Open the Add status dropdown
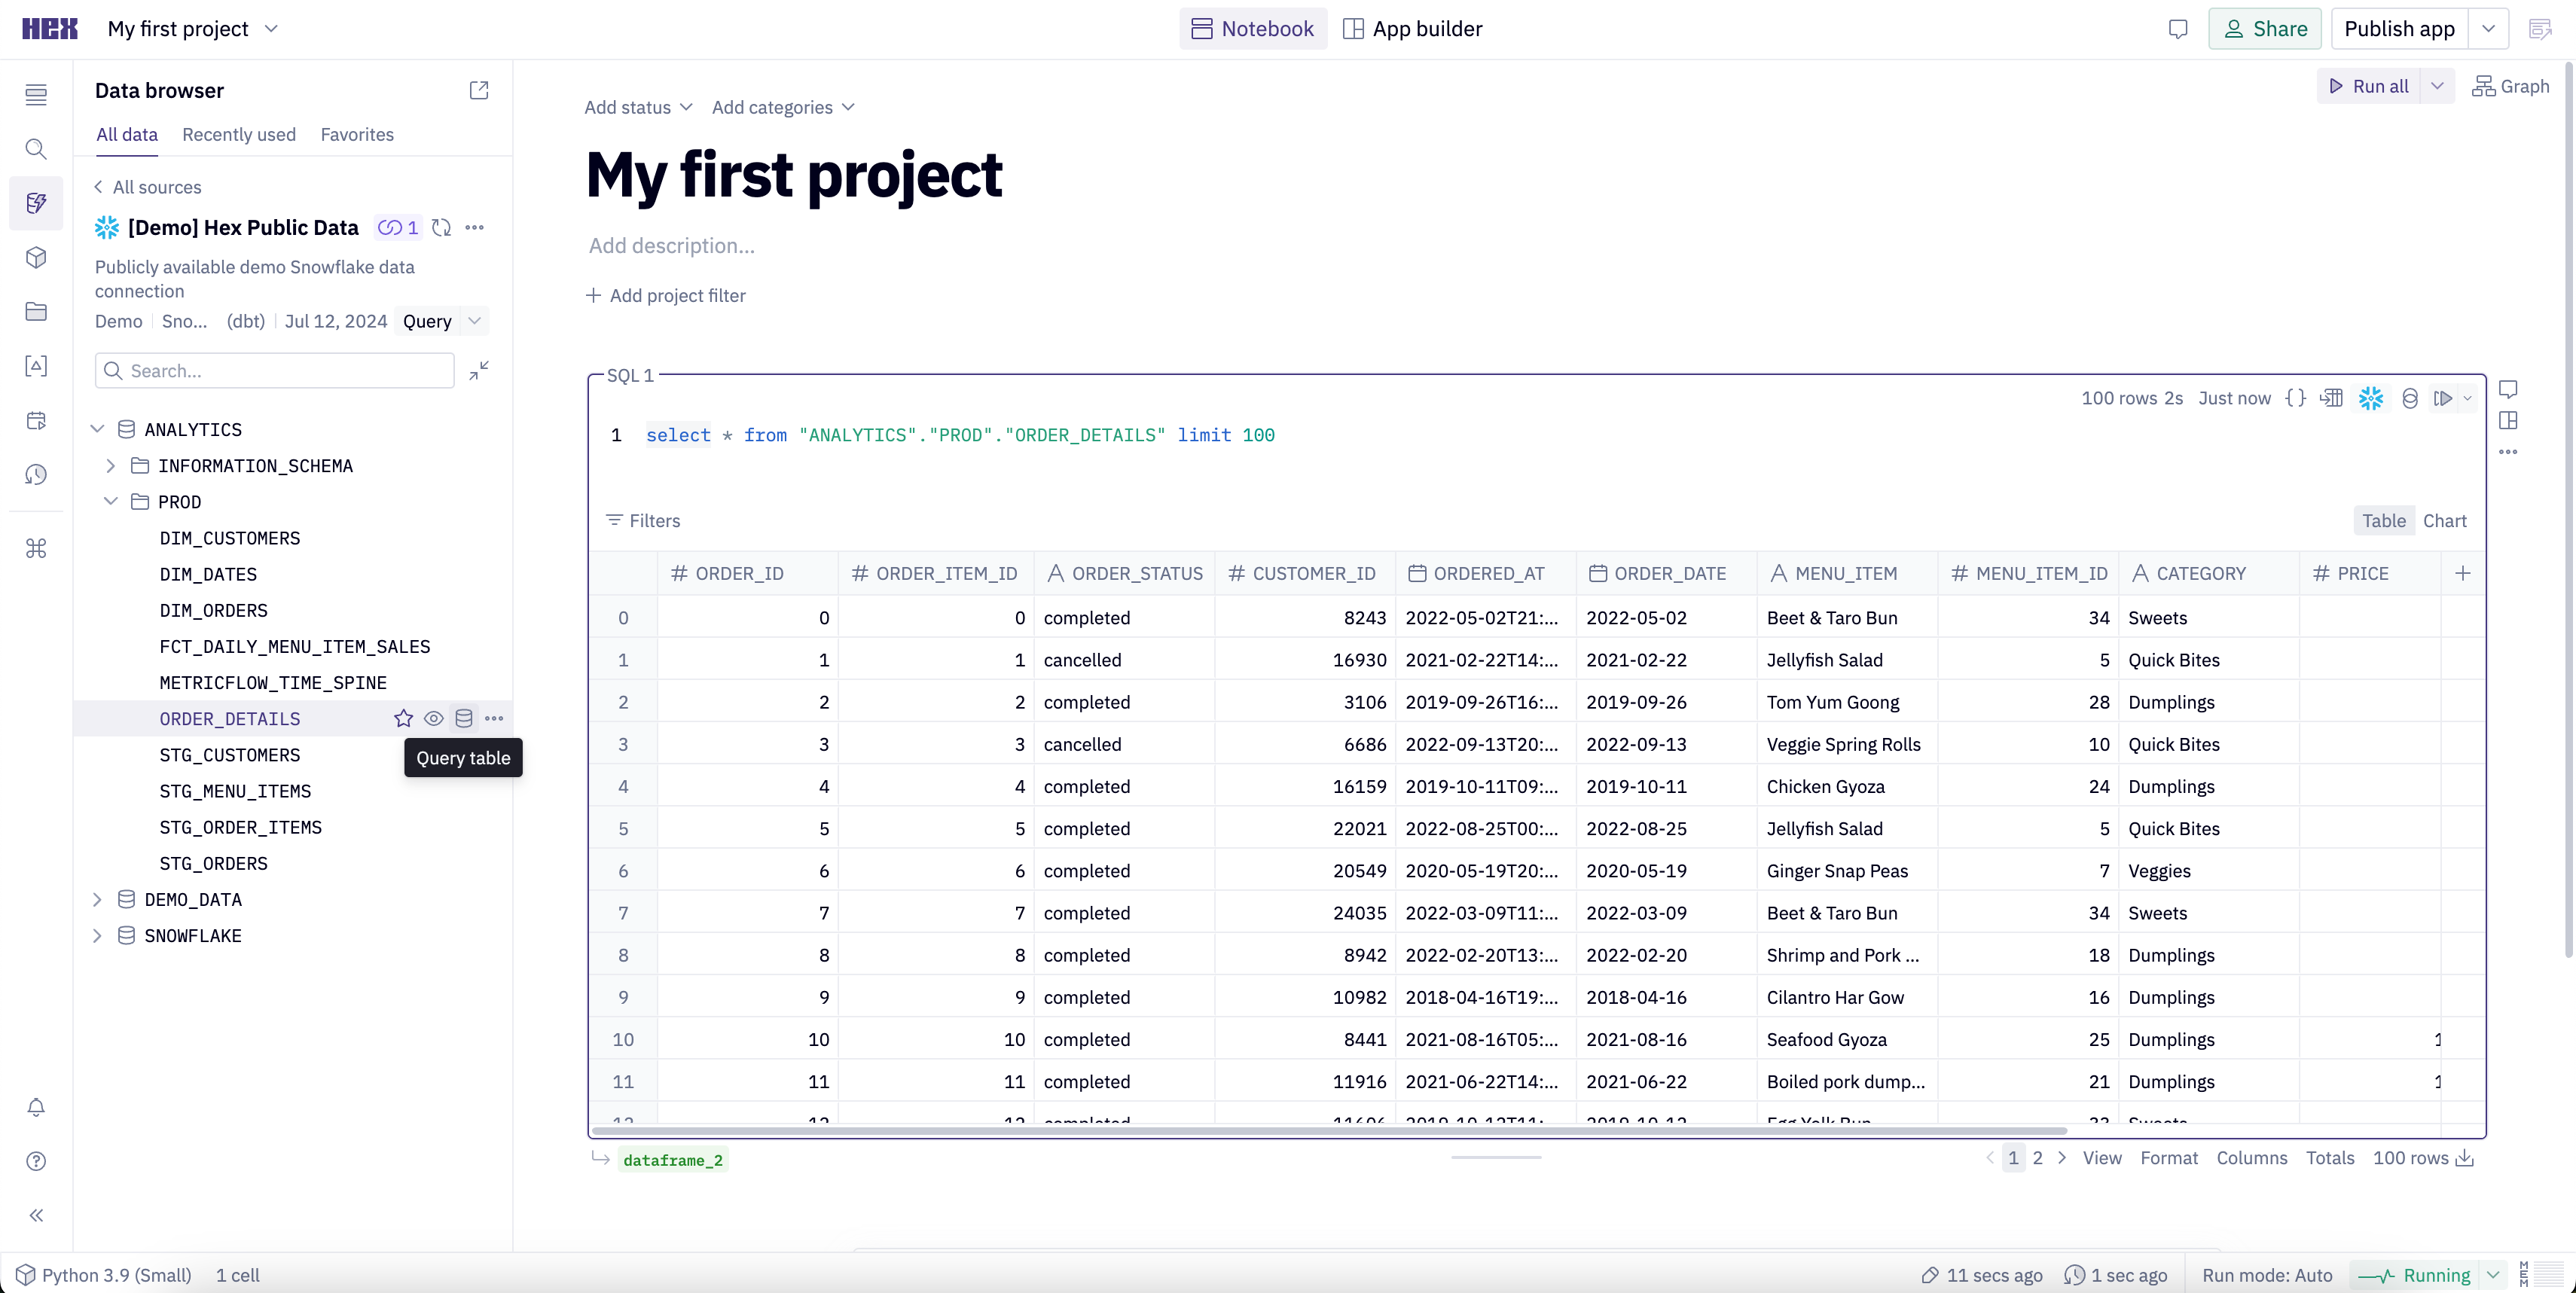2576x1293 pixels. tap(638, 107)
